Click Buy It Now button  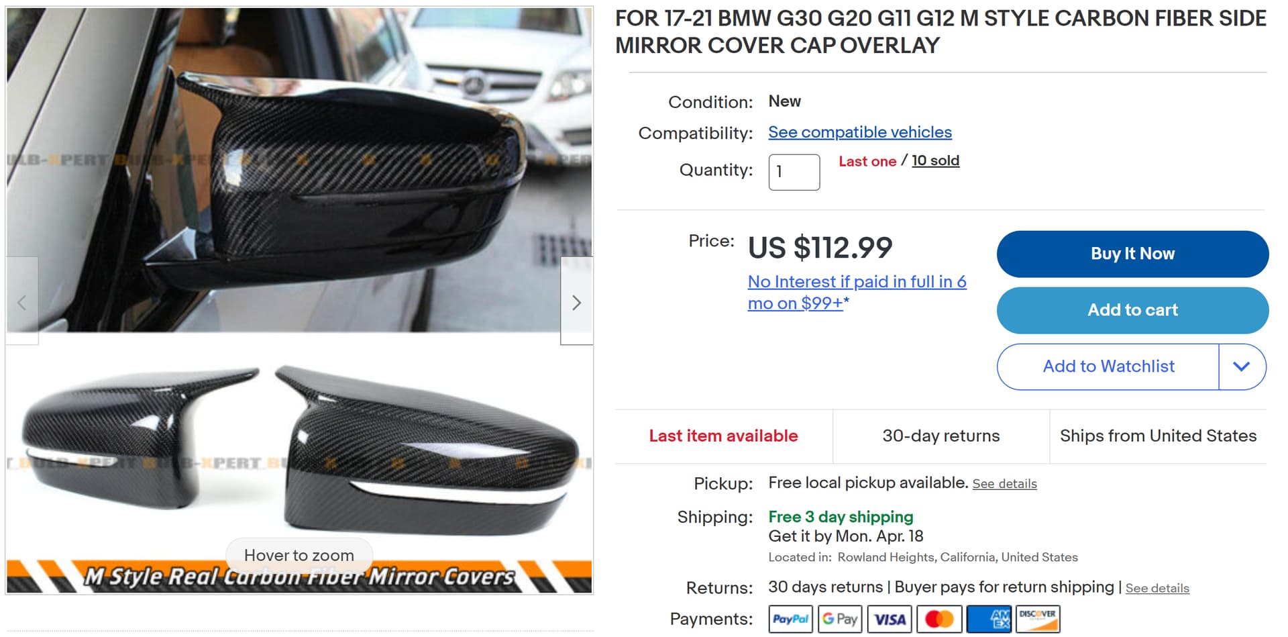(1132, 254)
